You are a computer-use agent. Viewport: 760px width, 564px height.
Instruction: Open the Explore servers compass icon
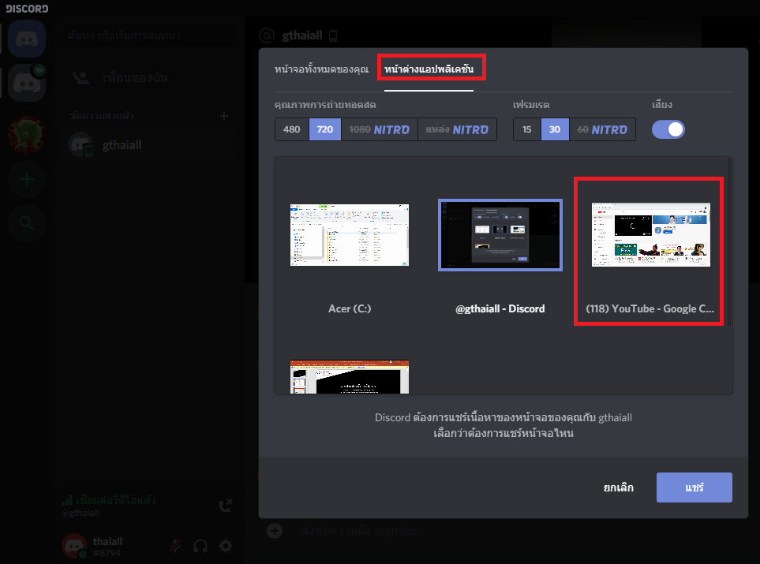pyautogui.click(x=27, y=223)
